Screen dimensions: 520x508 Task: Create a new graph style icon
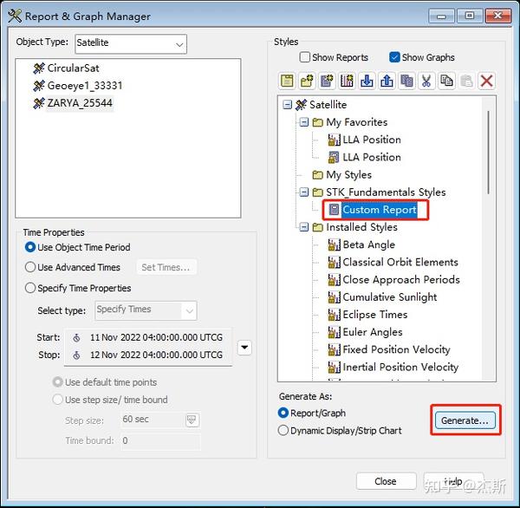(347, 81)
